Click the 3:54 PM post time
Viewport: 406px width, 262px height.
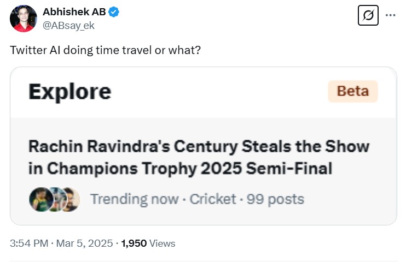(28, 243)
